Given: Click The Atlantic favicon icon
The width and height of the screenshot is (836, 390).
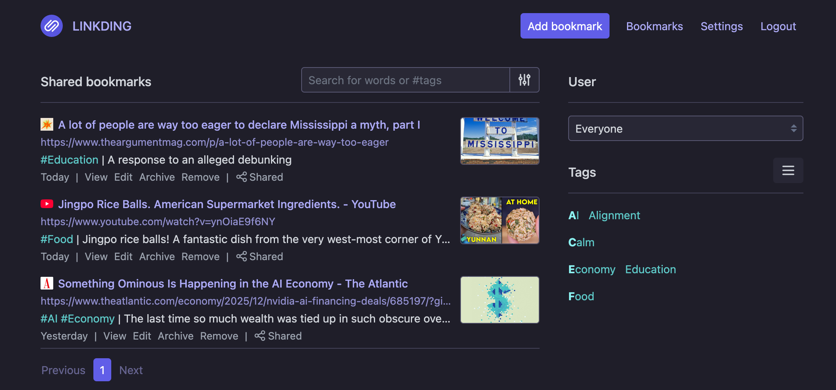Looking at the screenshot, I should click(x=47, y=284).
